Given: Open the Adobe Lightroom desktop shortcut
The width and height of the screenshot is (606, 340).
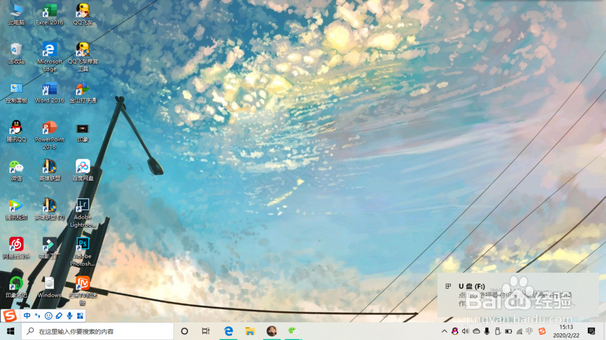Looking at the screenshot, I should [82, 212].
